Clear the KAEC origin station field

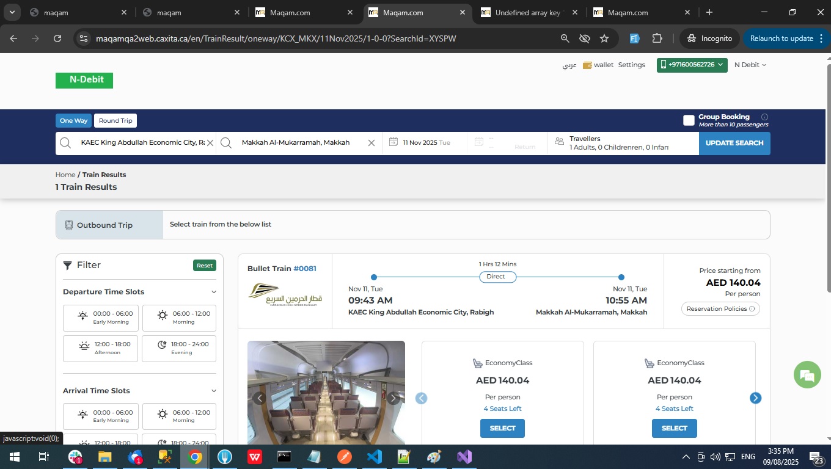point(210,143)
